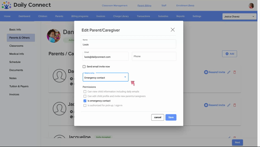Select Classrooms in sidebar
Image resolution: width=260 pixels, height=147 pixels.
(16, 46)
